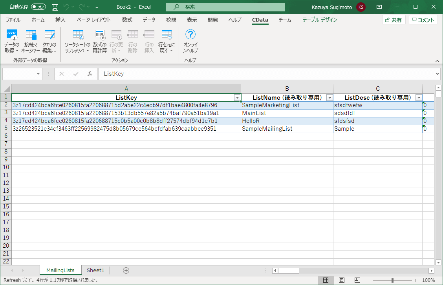Add a new sheet with plus icon
This screenshot has width=443, height=285.
(126, 270)
